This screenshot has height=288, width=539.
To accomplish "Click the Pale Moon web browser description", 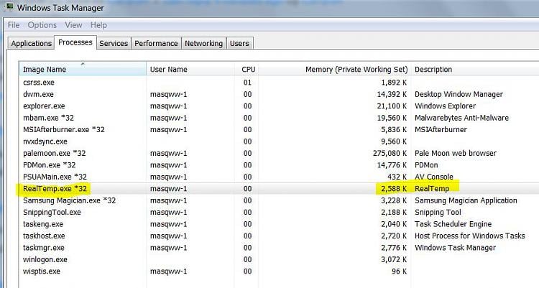I will [x=456, y=153].
